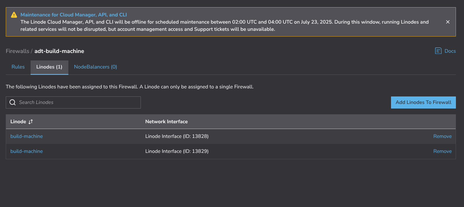This screenshot has width=464, height=207.
Task: Open build-machine link for interface ID 13828
Action: click(x=27, y=136)
